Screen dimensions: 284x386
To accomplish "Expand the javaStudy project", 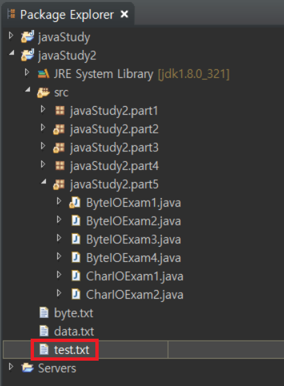I will click(11, 36).
